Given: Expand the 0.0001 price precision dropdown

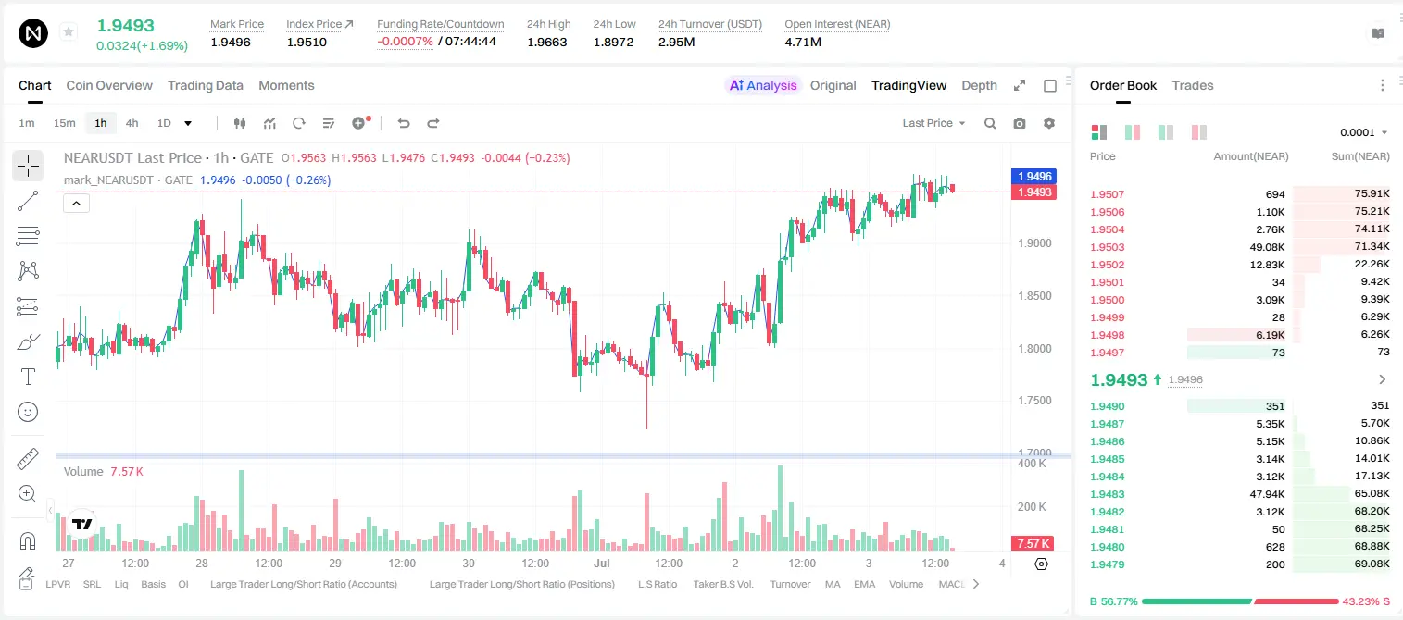Looking at the screenshot, I should tap(1364, 132).
